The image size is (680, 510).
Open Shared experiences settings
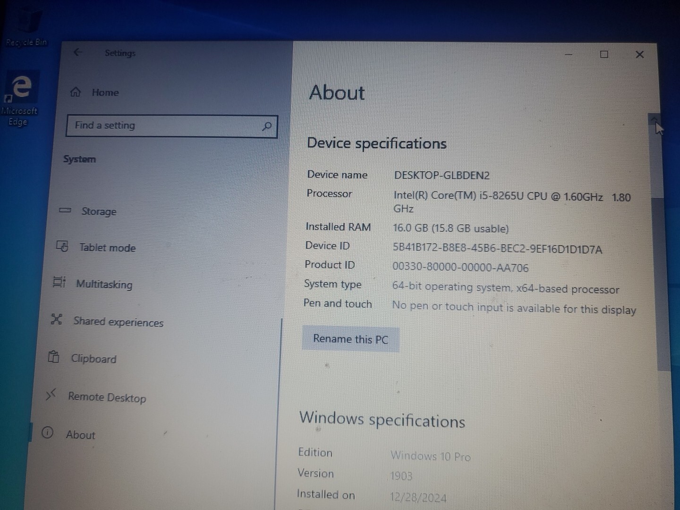(x=118, y=322)
